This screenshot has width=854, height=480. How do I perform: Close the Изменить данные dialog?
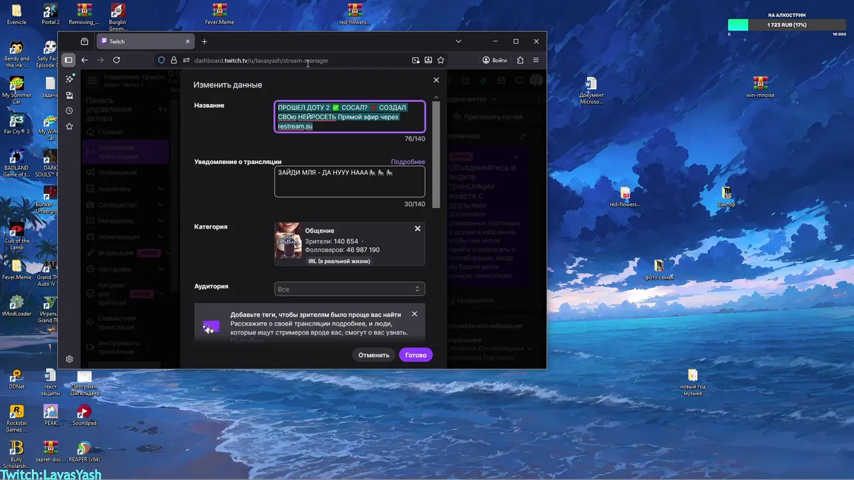[x=436, y=80]
